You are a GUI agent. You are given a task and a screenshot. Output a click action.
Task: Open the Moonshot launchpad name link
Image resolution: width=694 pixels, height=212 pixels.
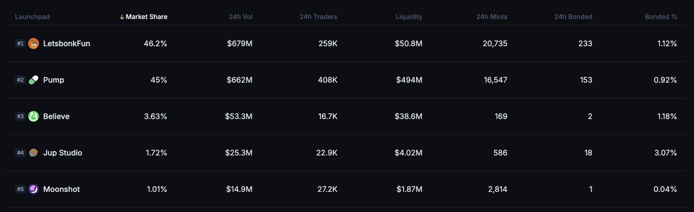pyautogui.click(x=61, y=189)
